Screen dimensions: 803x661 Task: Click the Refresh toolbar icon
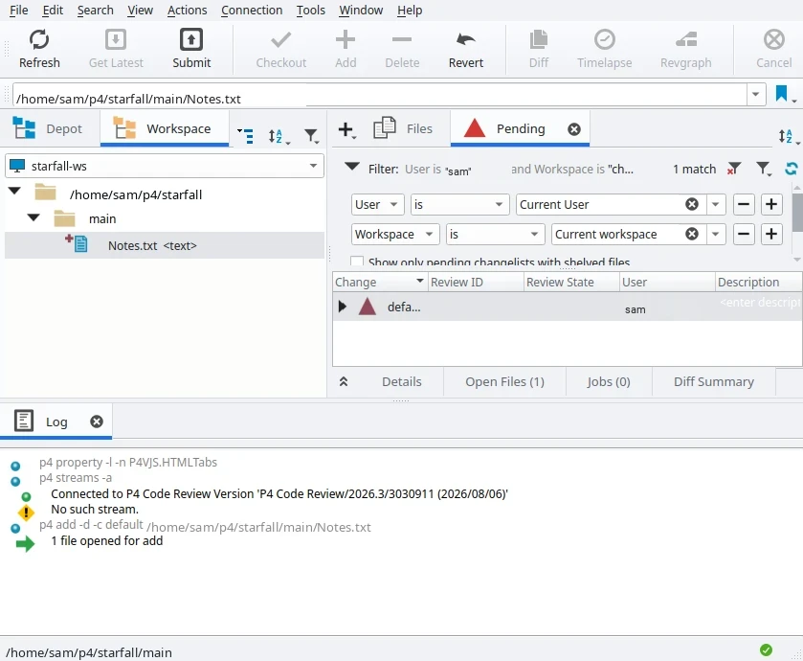(39, 40)
